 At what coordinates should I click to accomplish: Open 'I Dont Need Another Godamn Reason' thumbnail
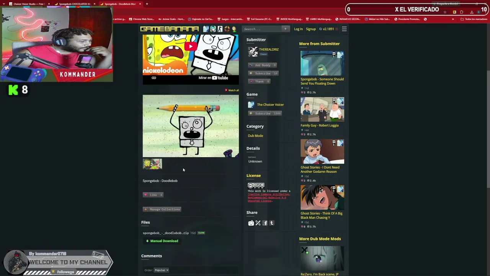pos(322,152)
